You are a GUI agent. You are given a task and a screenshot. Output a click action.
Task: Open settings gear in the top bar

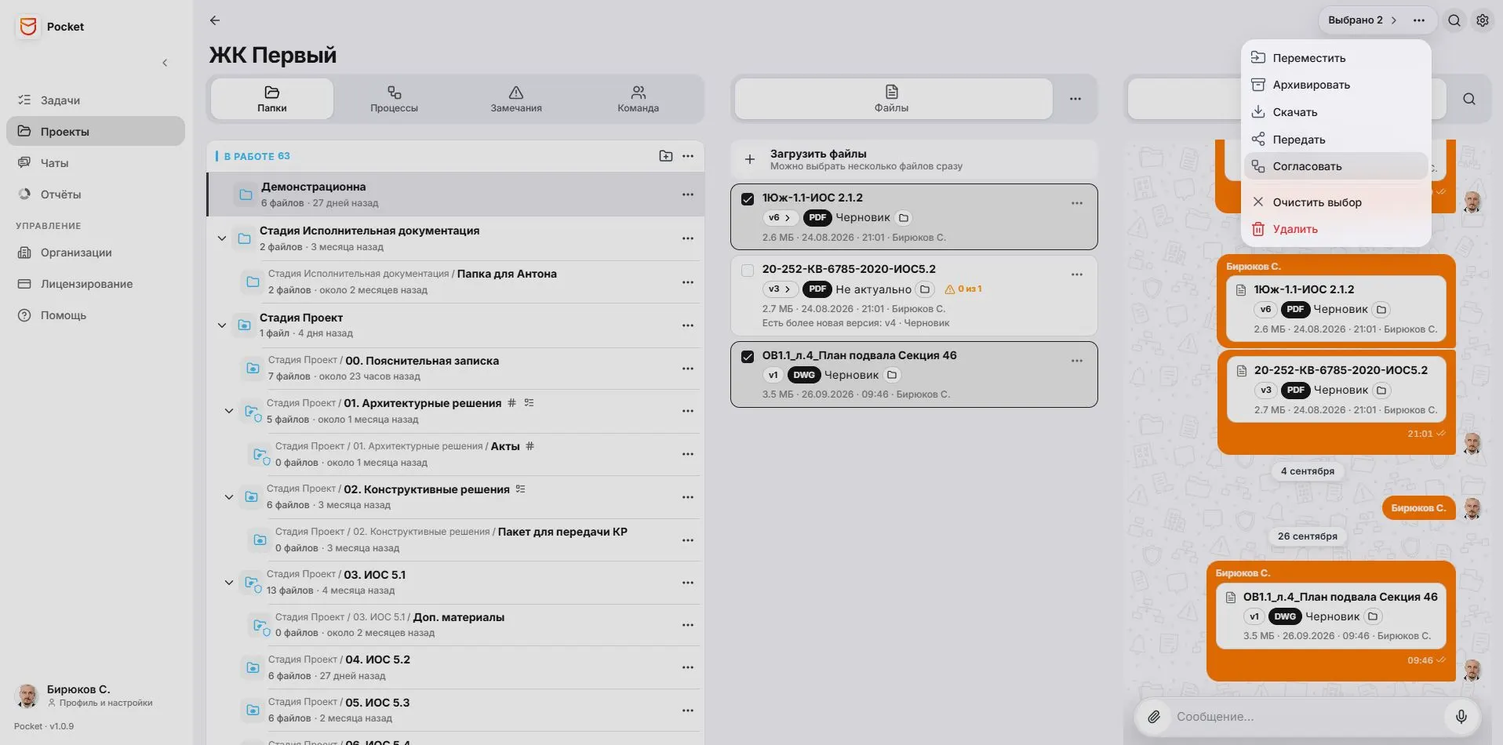coord(1483,20)
